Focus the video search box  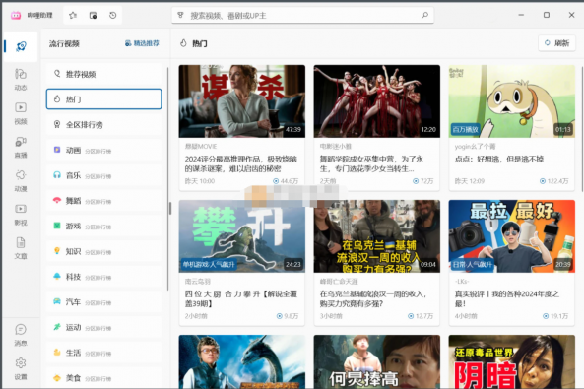point(302,16)
